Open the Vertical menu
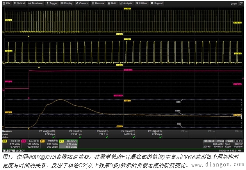Viewport: 246px width, 170px height. 20,3
